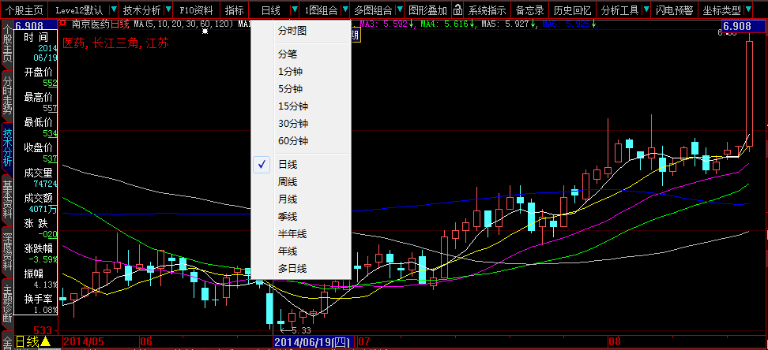Click the 涨跌幅 -3.59% value
Image resolution: width=768 pixels, height=350 pixels.
click(42, 259)
